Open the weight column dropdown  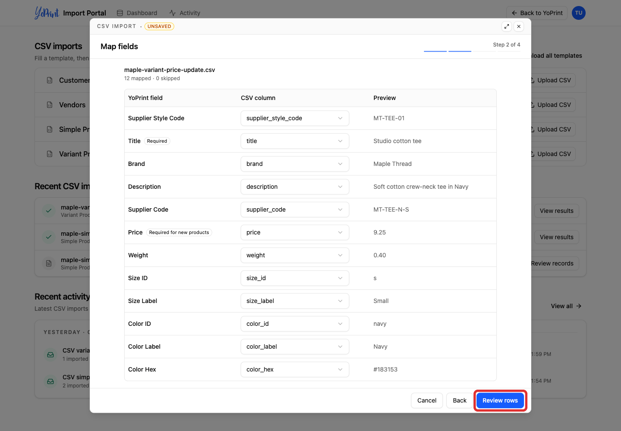coord(295,255)
